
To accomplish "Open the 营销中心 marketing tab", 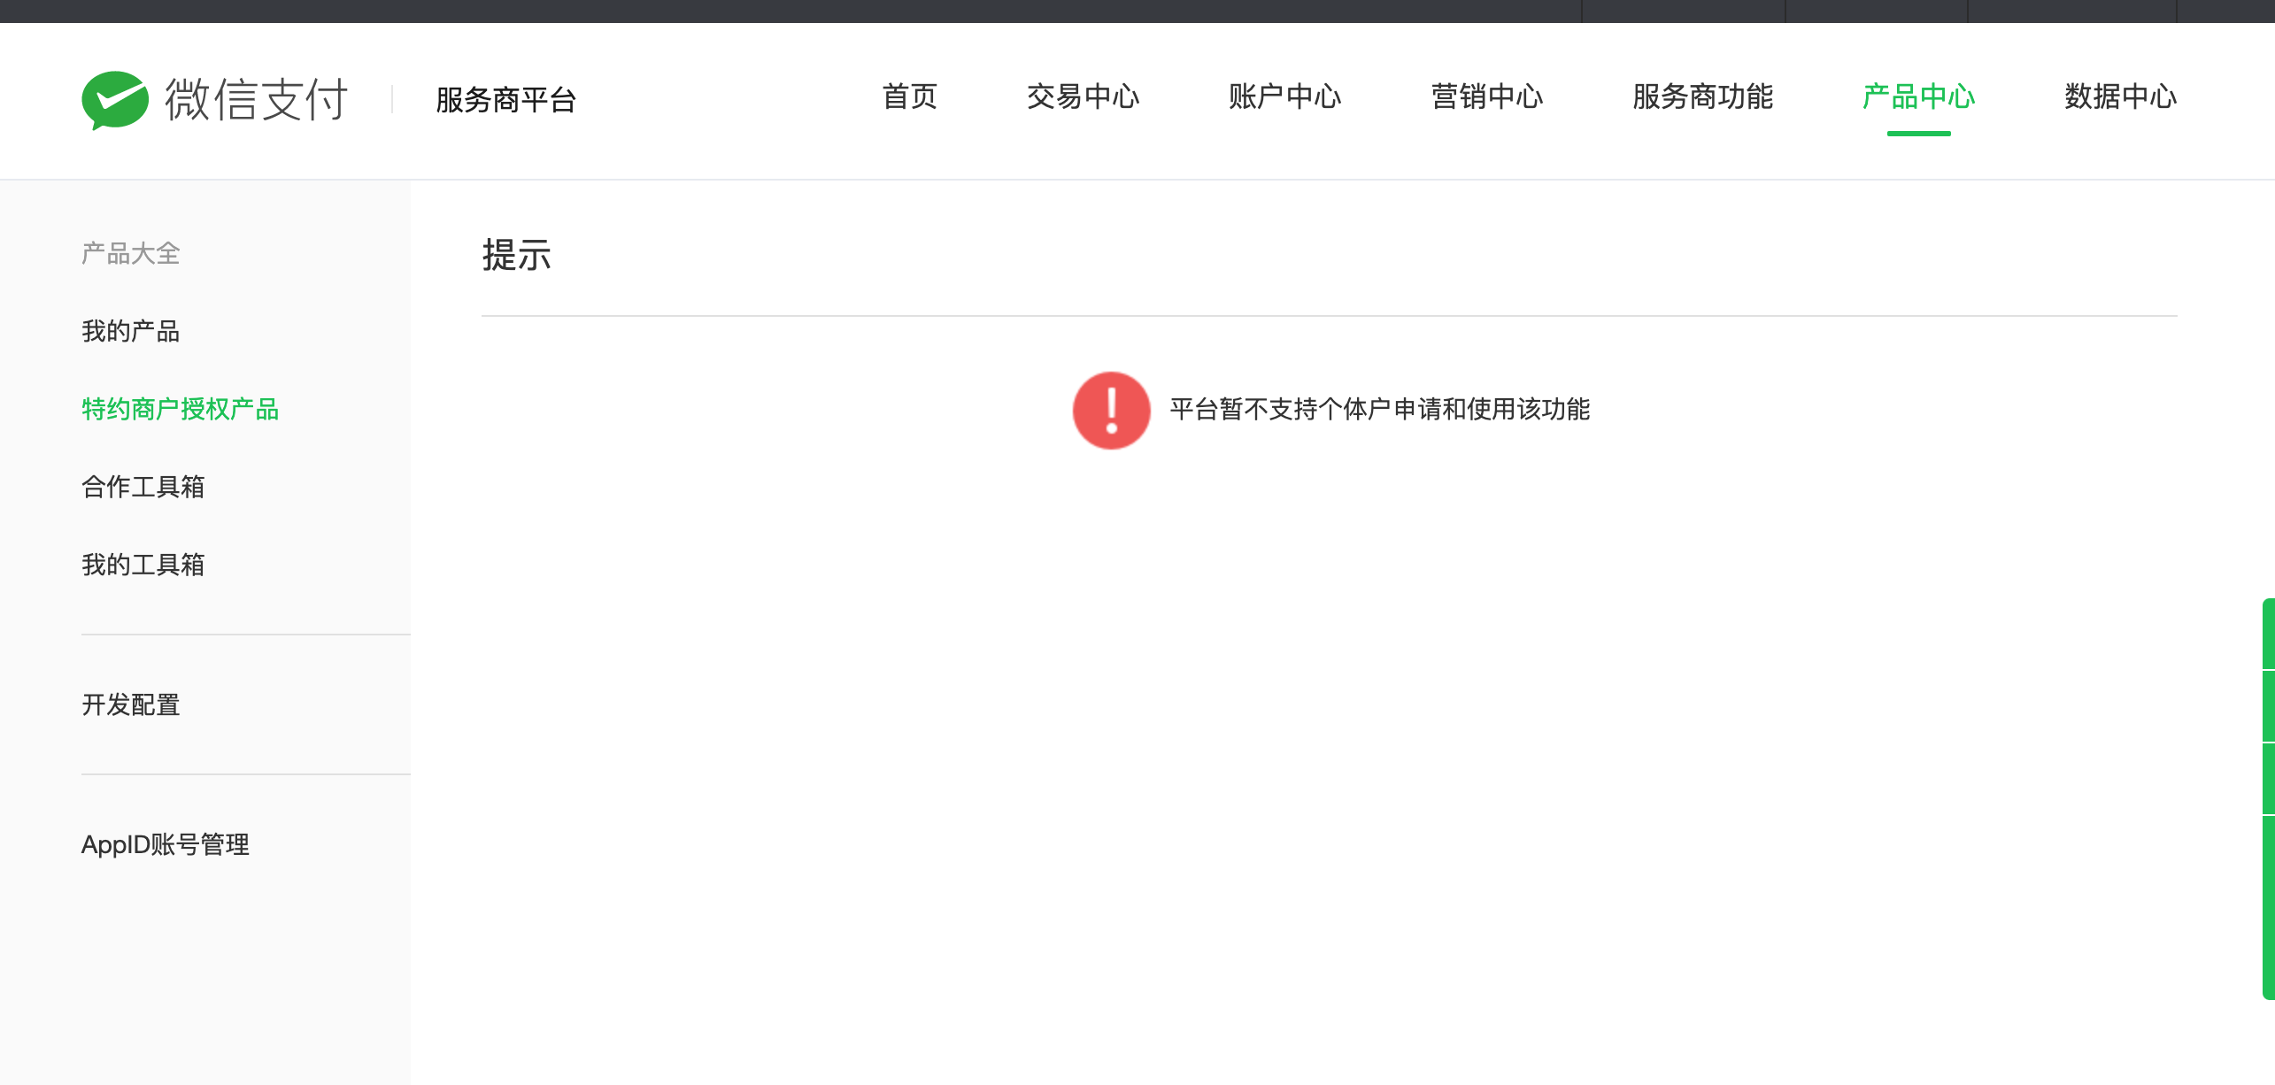I will 1486,96.
